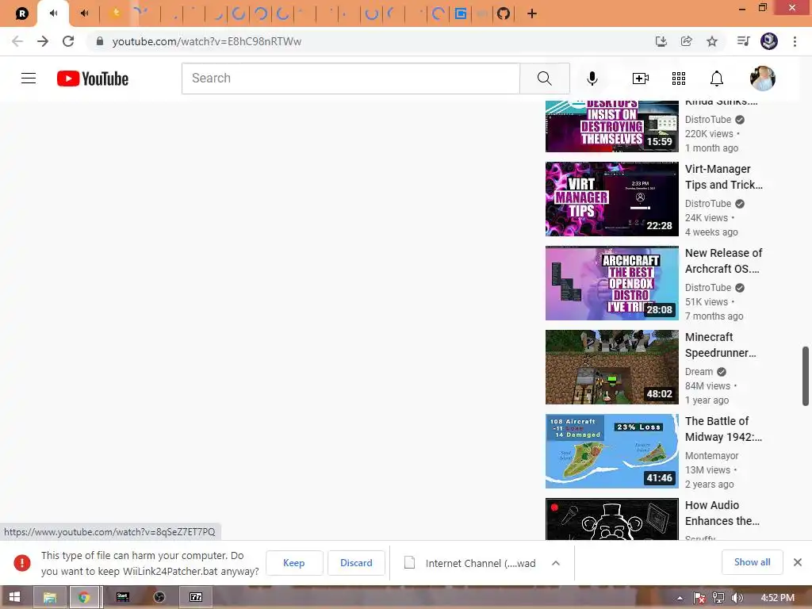
Task: Focus the YouTube Search field
Action: (x=350, y=79)
